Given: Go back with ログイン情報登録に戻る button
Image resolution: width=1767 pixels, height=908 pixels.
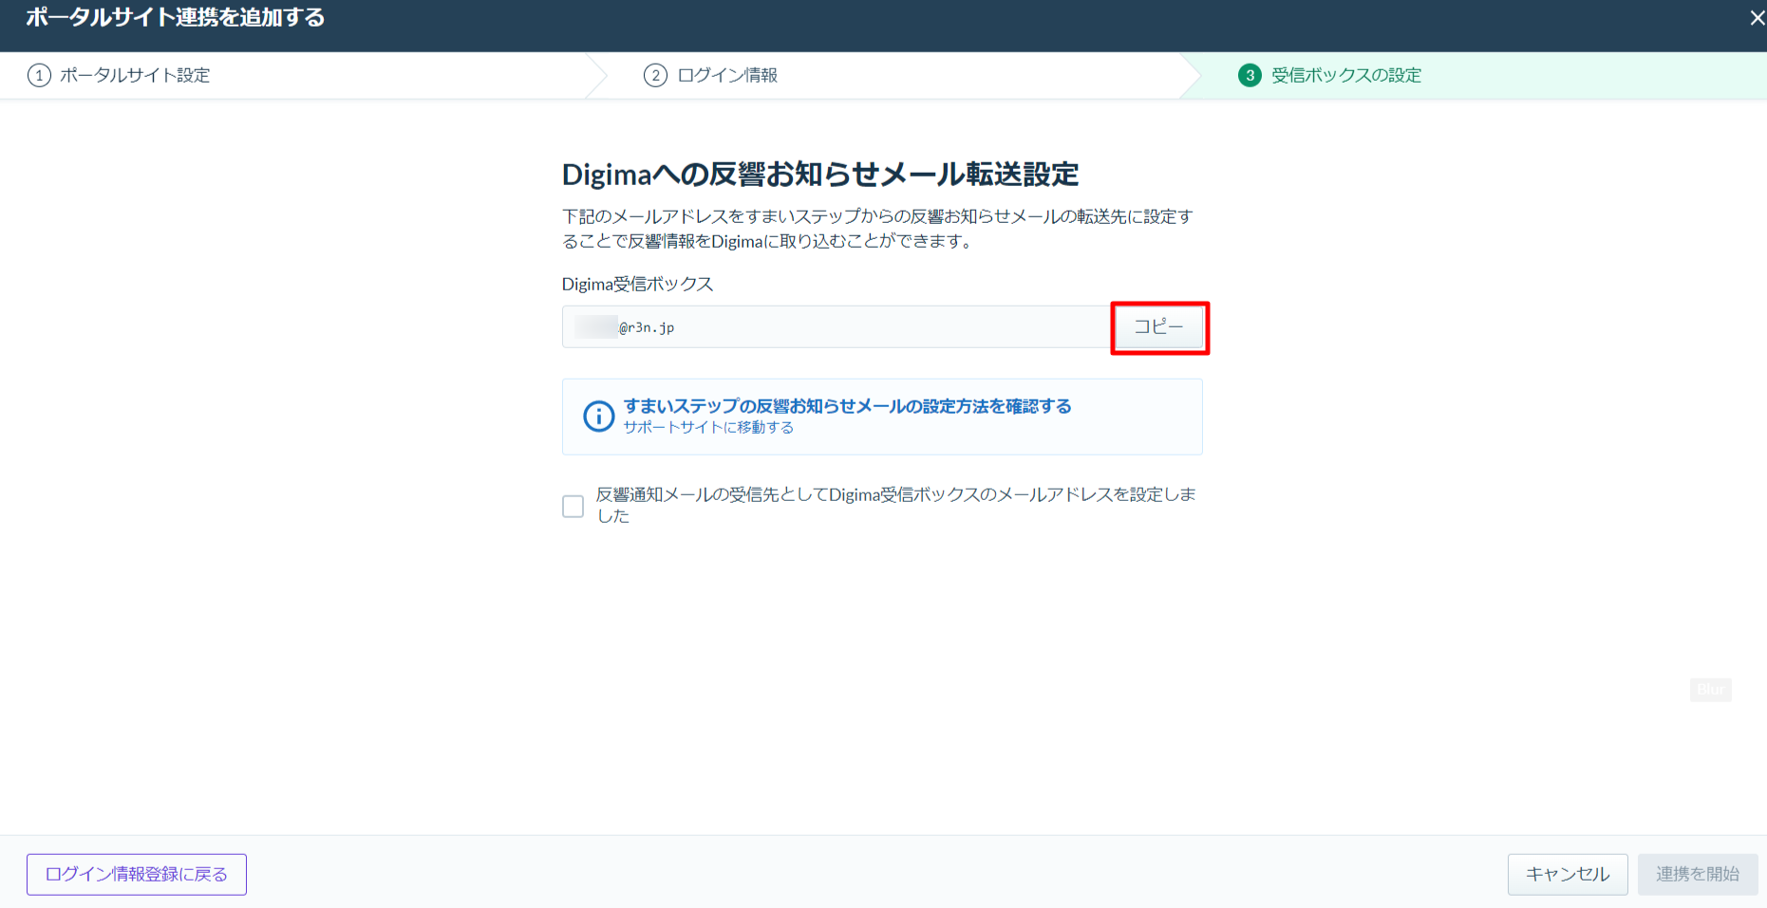Looking at the screenshot, I should click(137, 875).
